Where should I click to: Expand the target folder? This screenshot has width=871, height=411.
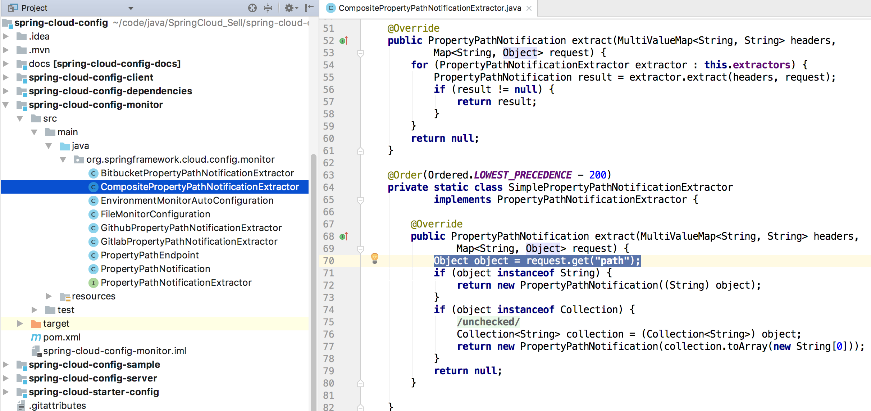coord(20,324)
